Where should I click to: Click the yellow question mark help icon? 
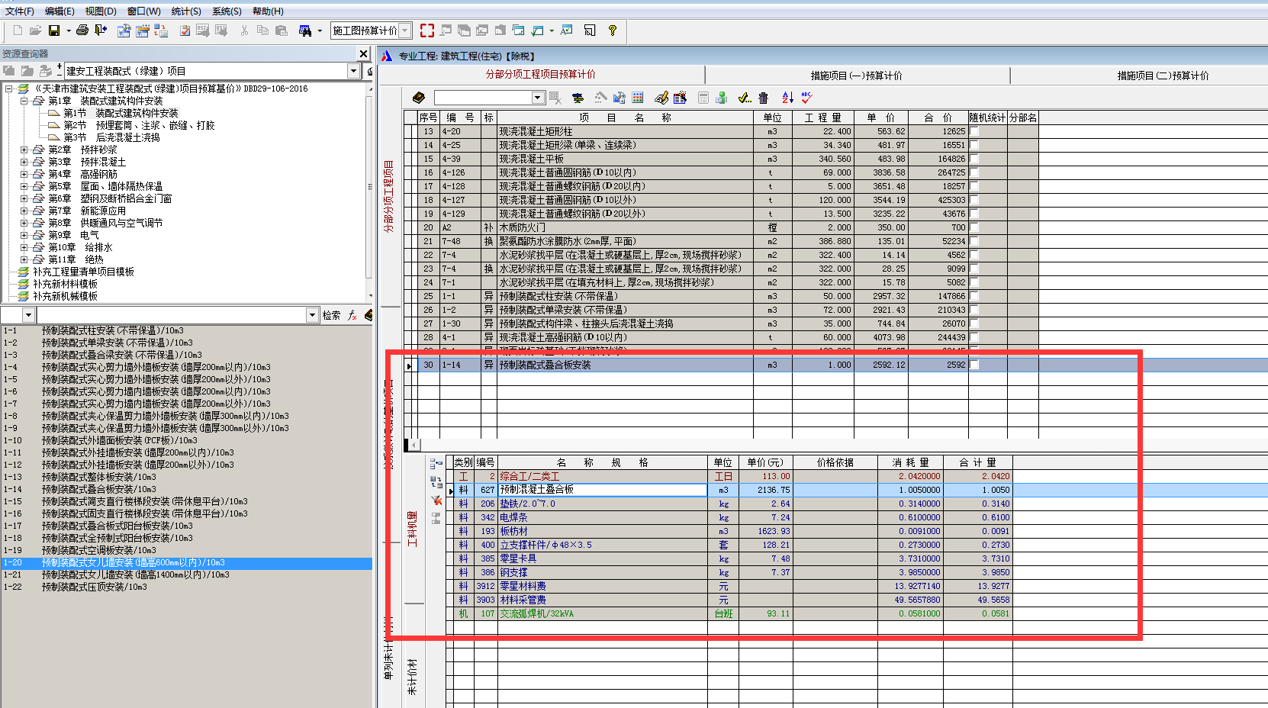tap(613, 31)
